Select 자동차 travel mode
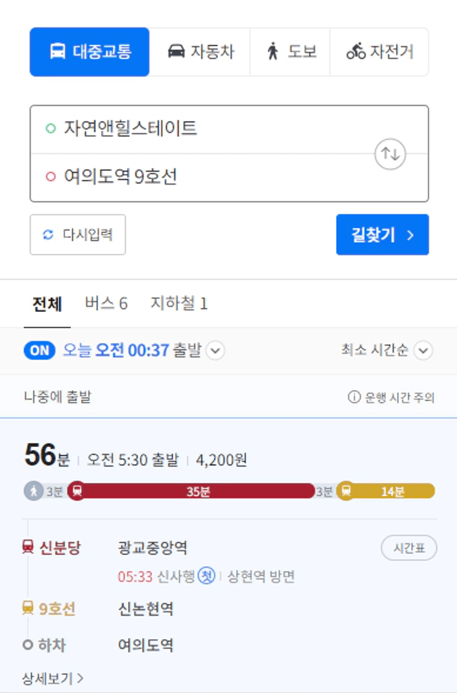457x693 pixels. (200, 52)
